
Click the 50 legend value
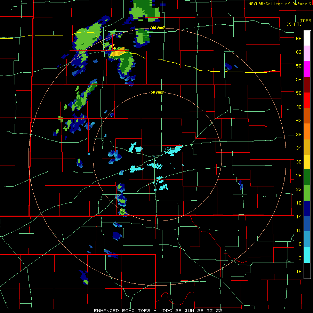[x=299, y=93]
